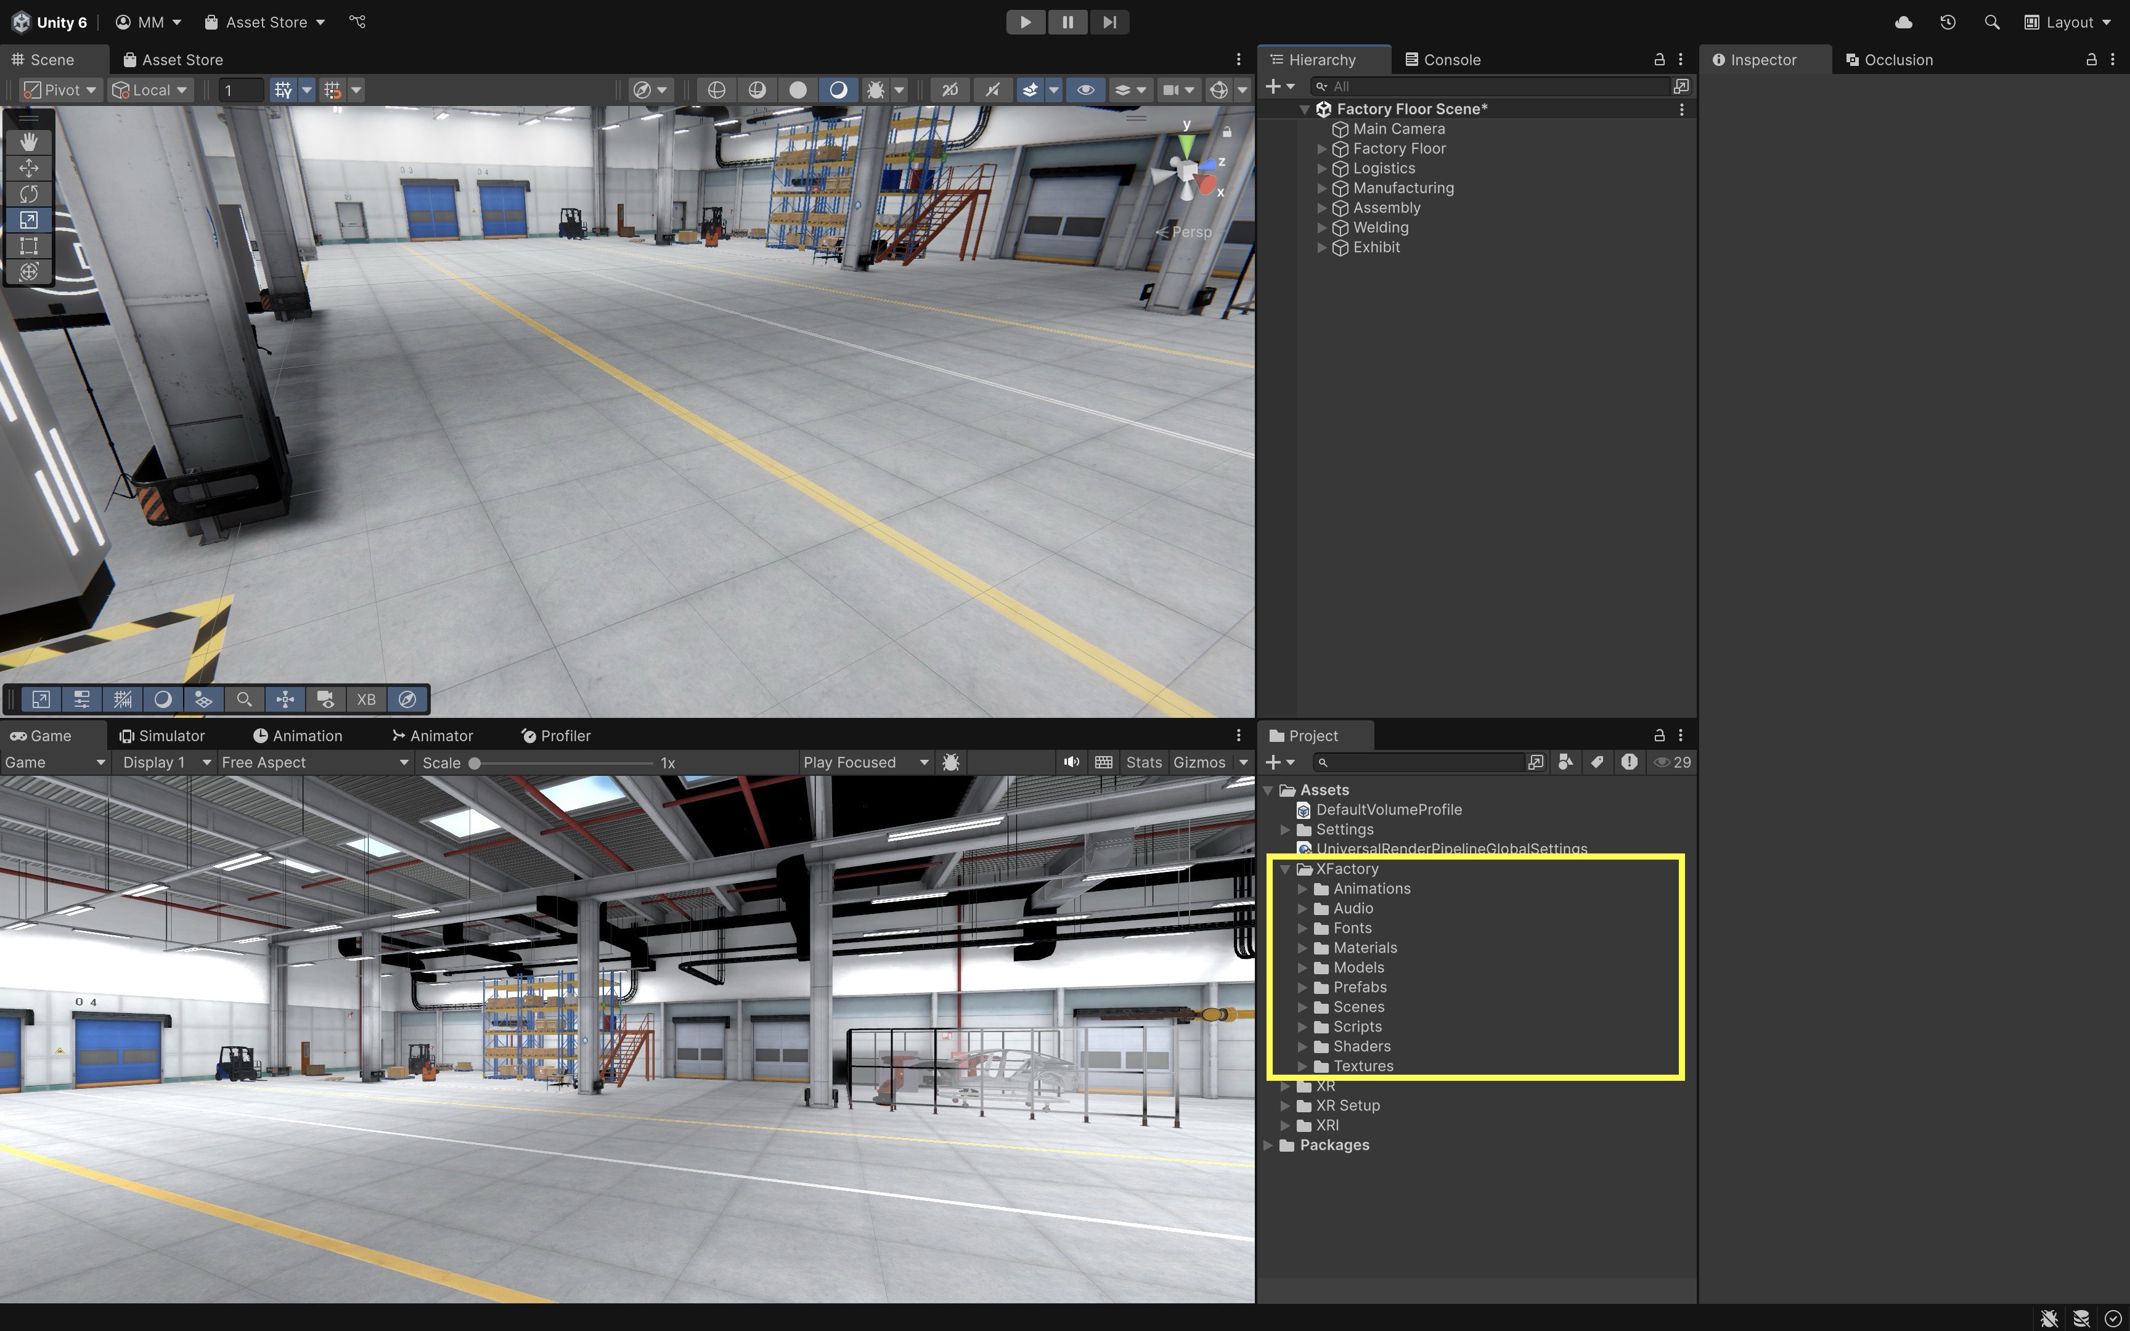Expand the Manufacturing object in Hierarchy
Viewport: 2130px width, 1331px height.
[x=1321, y=189]
